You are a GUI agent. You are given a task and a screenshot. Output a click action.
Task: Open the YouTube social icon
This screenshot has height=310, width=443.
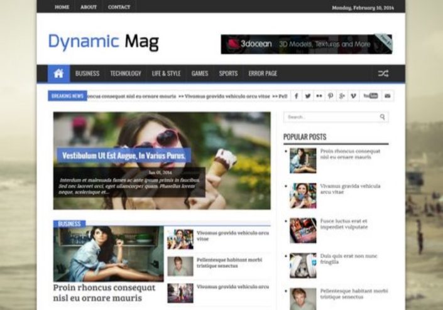click(x=370, y=96)
